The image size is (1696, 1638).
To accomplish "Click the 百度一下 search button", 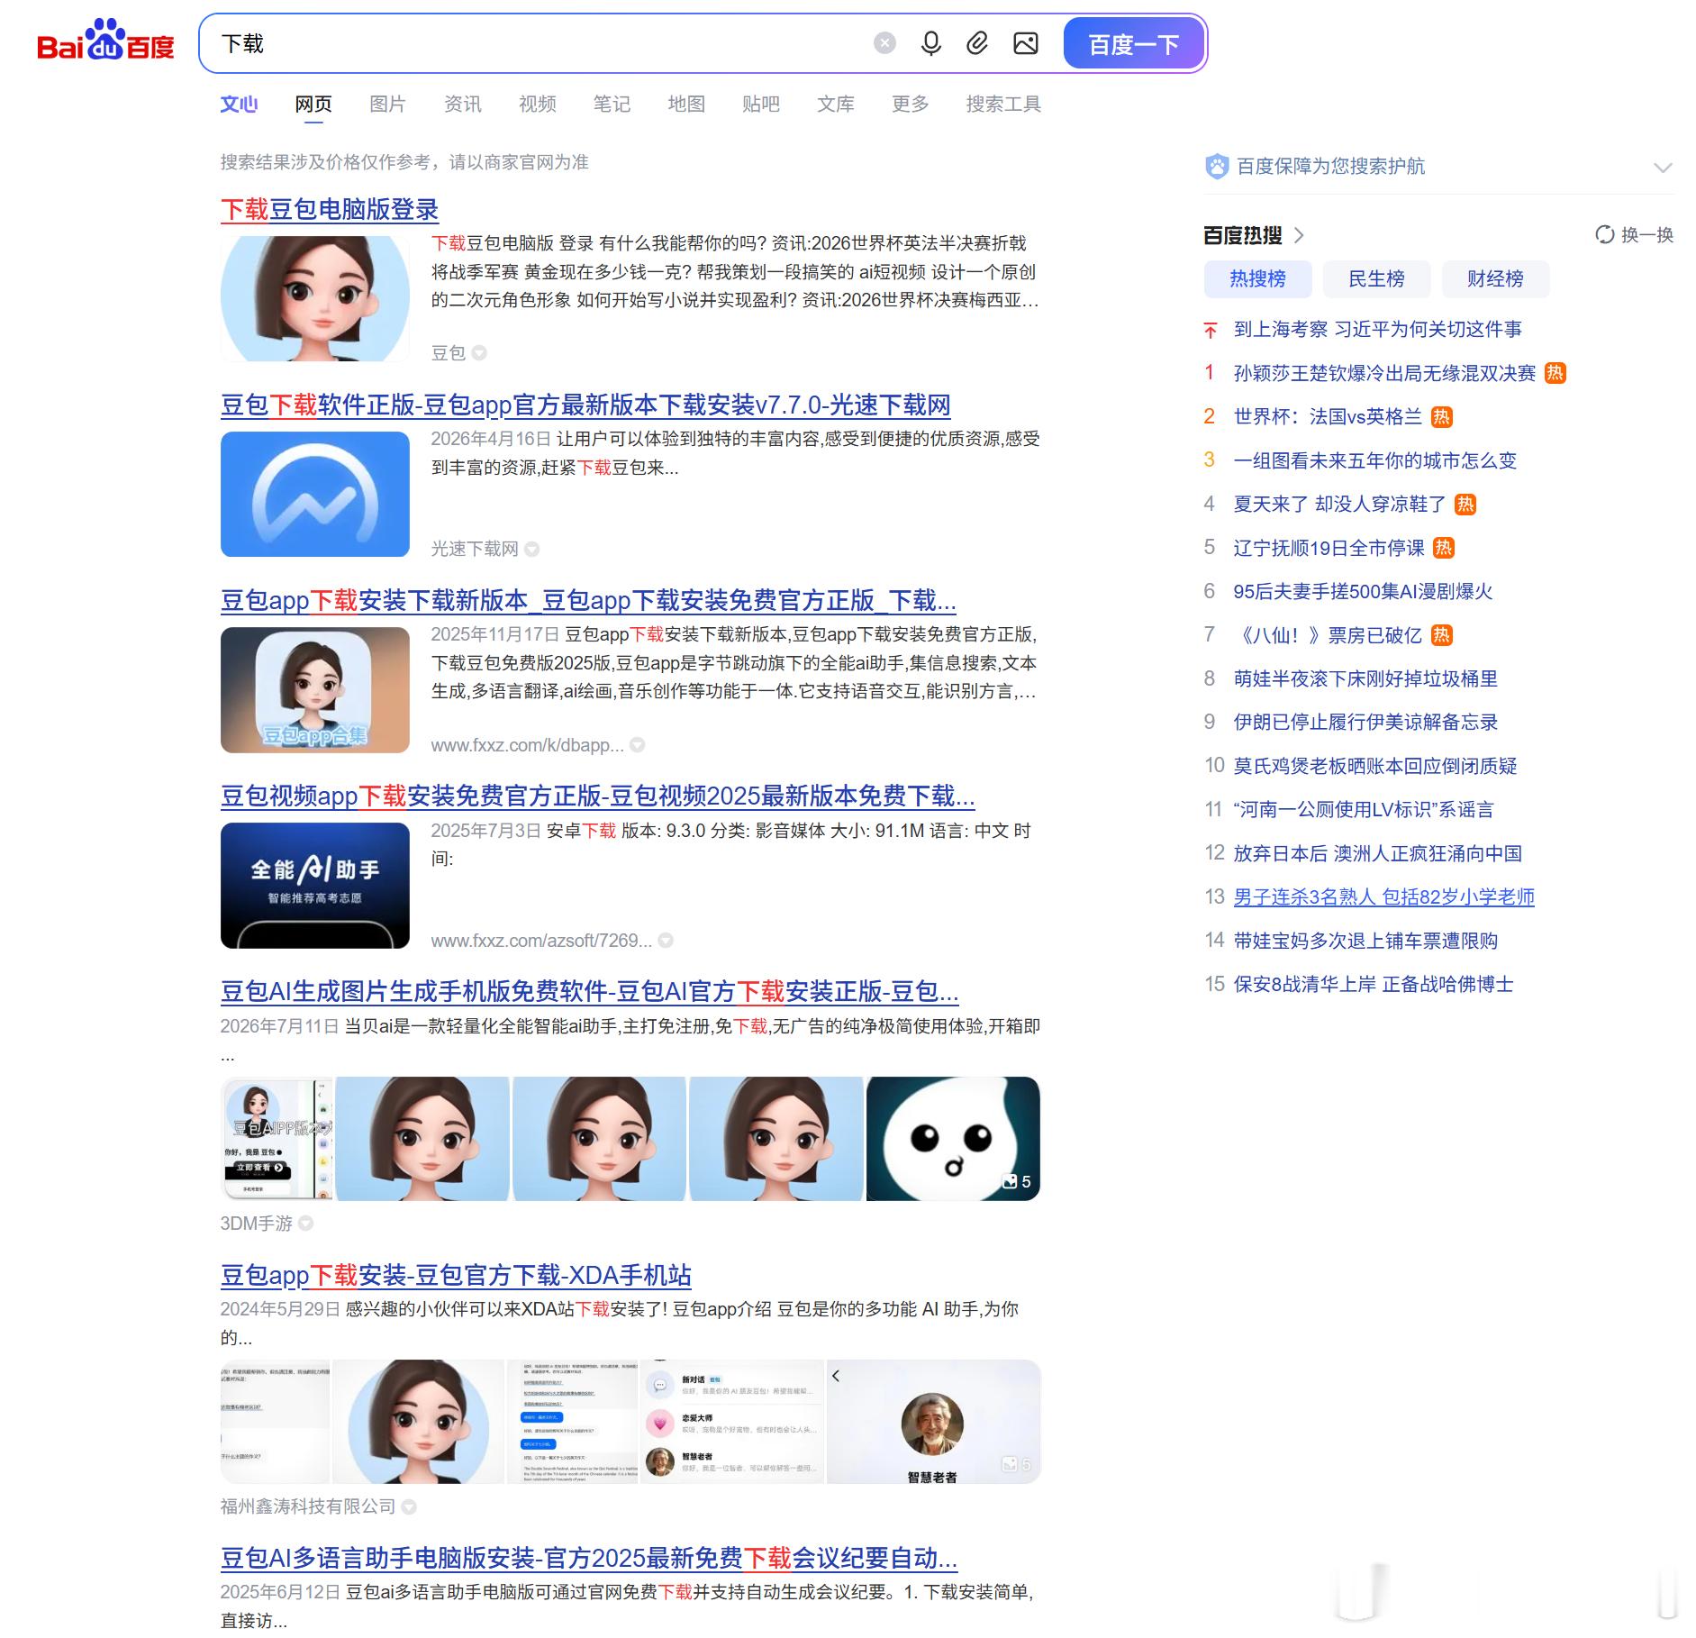I will pos(1133,43).
